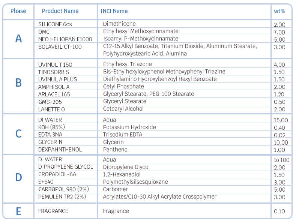
Task: Click product name EDTA 3NA
Action: point(50,135)
